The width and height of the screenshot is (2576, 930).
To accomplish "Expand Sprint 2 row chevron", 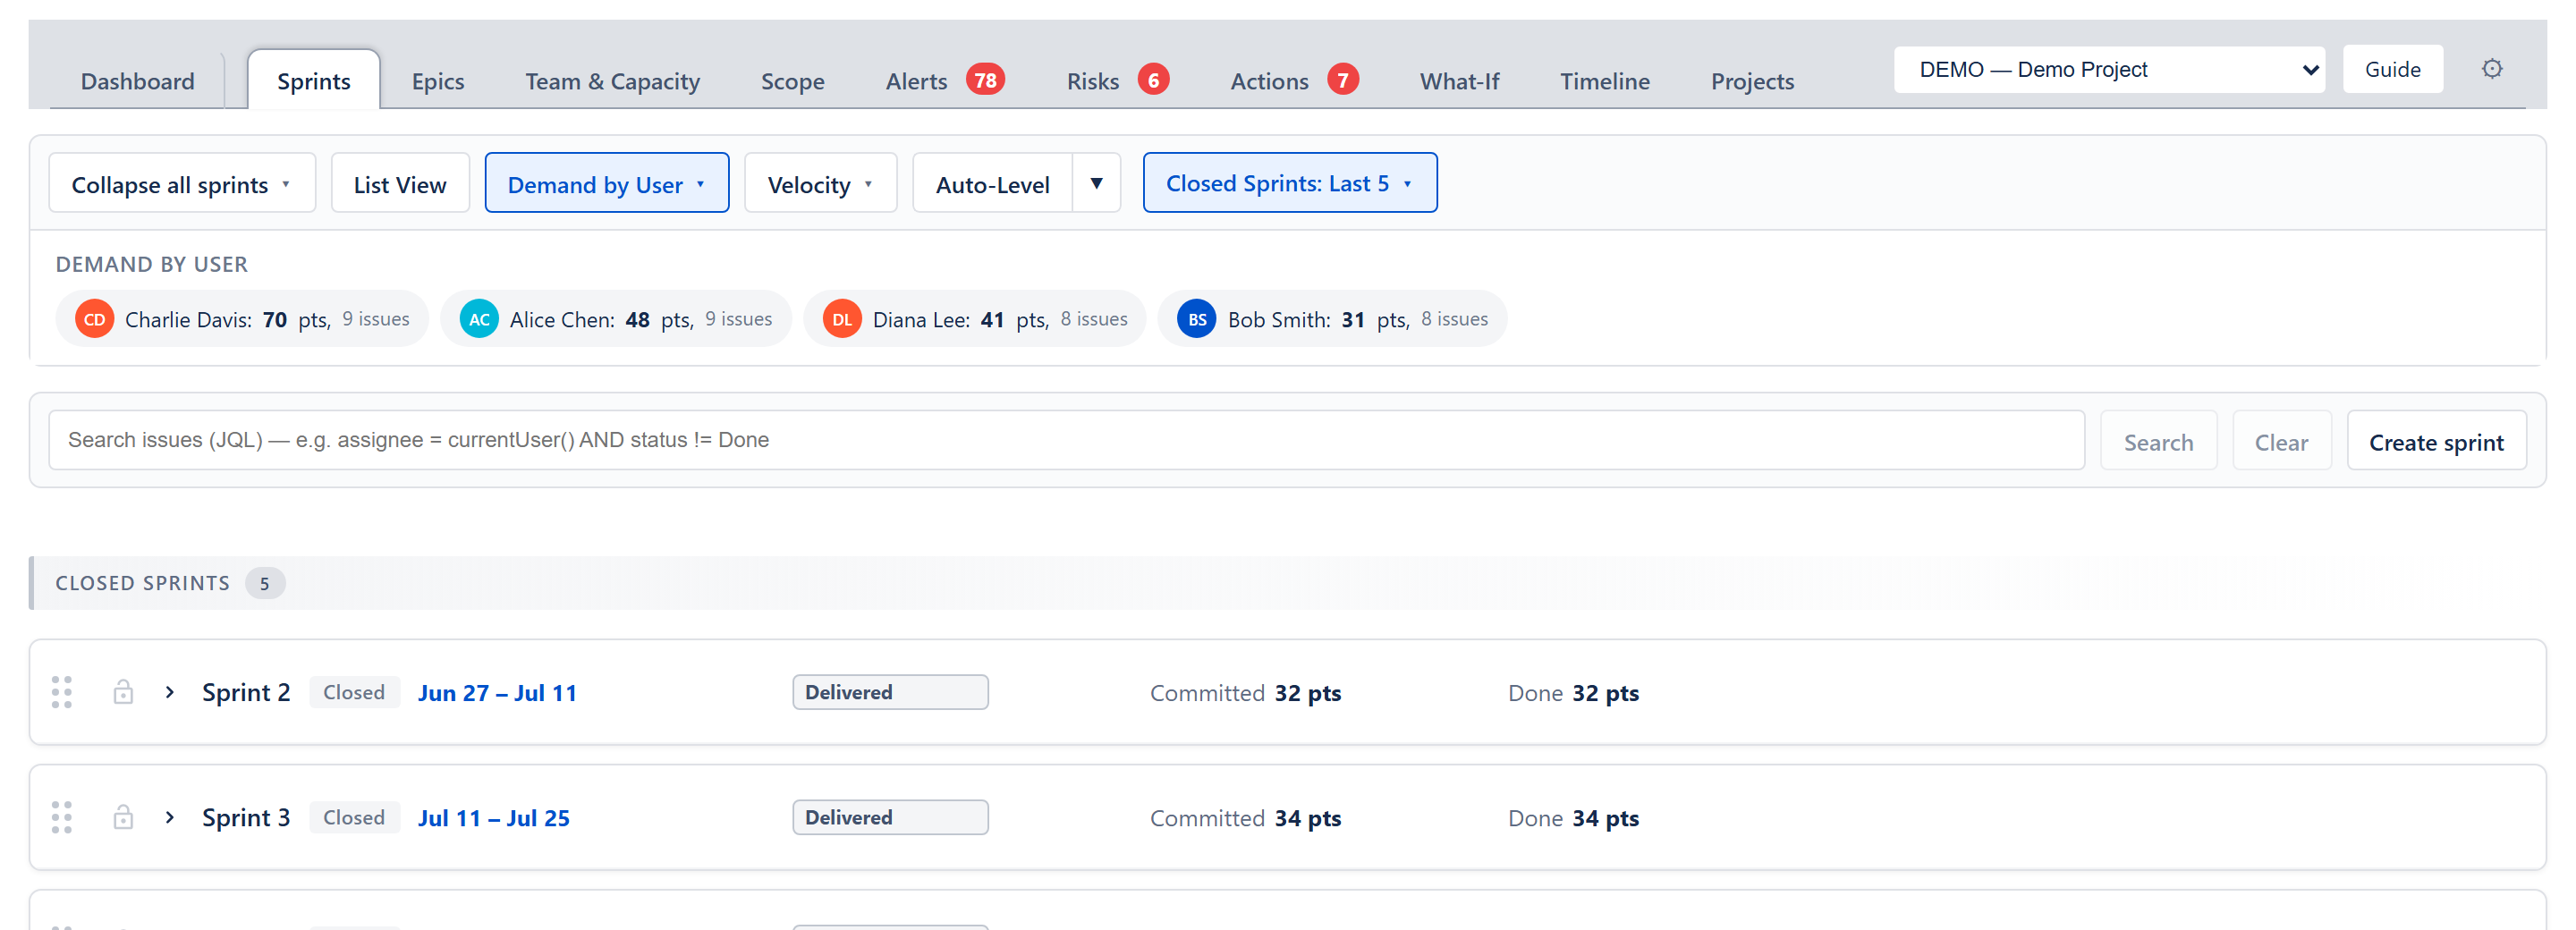I will coord(170,692).
